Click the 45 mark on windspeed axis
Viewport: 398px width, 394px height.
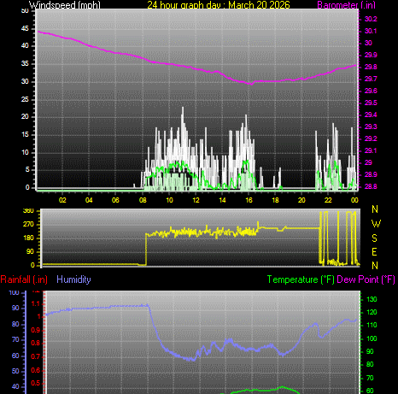point(25,28)
